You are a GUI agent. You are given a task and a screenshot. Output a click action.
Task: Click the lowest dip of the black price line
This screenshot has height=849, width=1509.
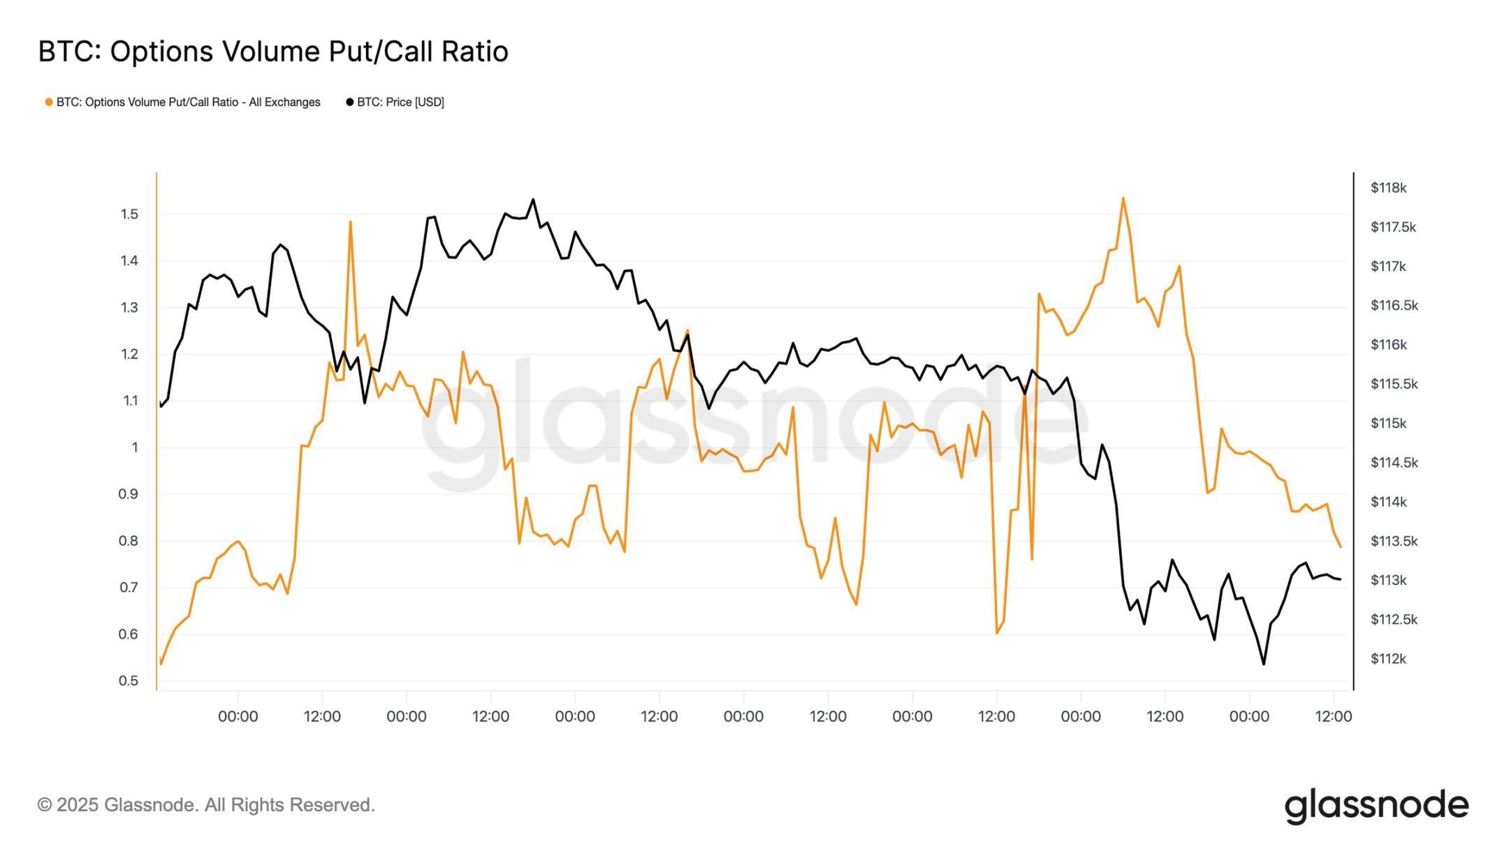[1263, 664]
